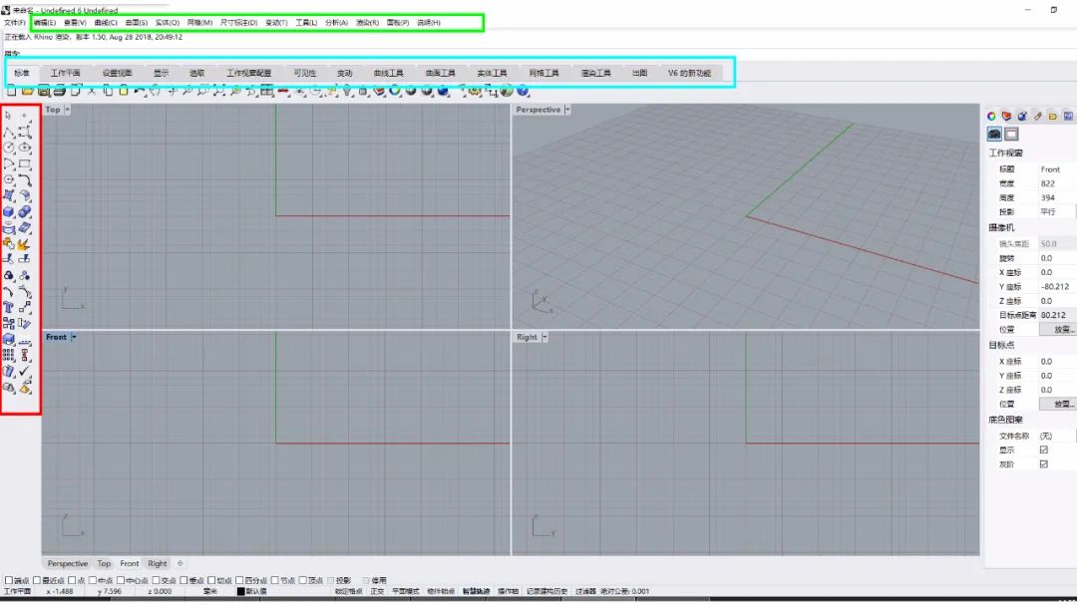Switch to the Perspective viewport tab at bottom
This screenshot has height=605, width=1077.
point(68,563)
